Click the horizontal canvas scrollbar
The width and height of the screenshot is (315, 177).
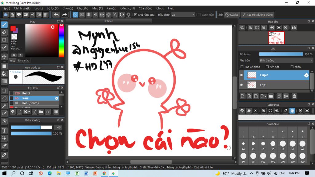click(151, 162)
